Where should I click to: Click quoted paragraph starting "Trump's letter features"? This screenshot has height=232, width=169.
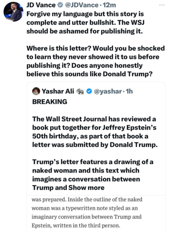click(x=93, y=175)
